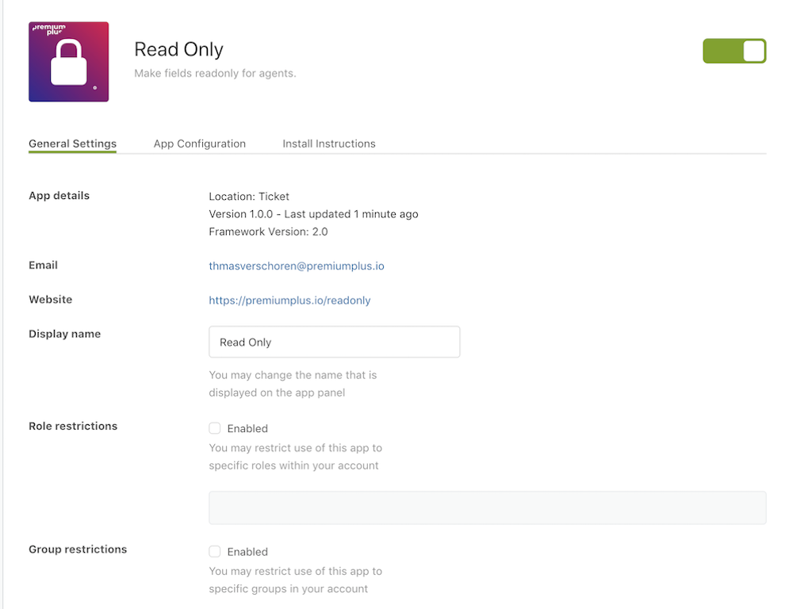Click the "App details" section label
Screen dimensions: 812x609
[59, 196]
